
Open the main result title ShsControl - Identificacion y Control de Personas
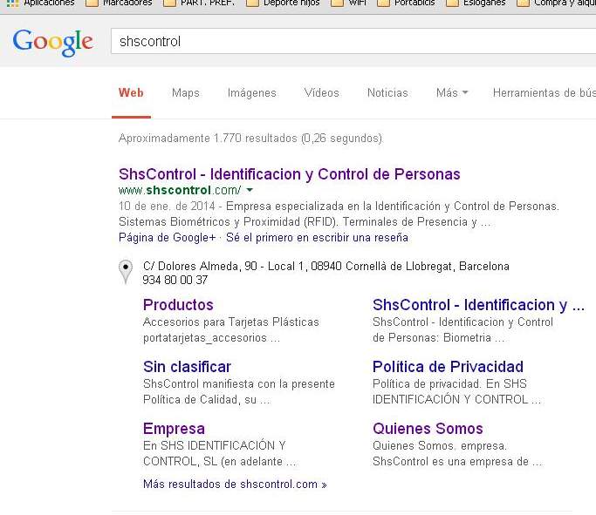(x=289, y=174)
